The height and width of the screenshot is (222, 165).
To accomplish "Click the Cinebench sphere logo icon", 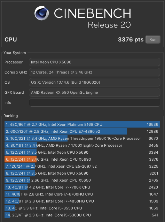I will coord(41,13).
